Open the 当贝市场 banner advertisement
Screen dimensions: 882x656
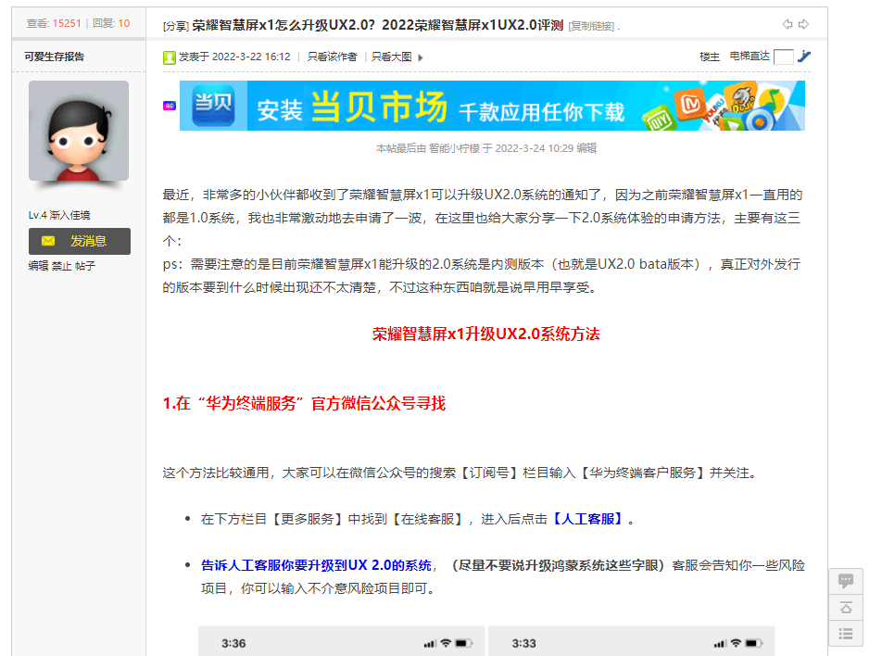492,106
